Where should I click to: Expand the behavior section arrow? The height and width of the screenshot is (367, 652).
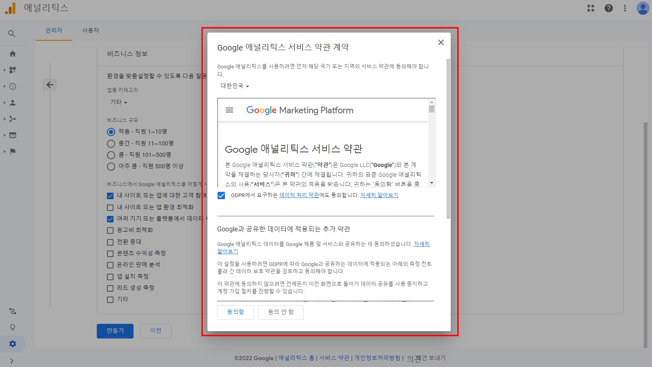(4, 135)
